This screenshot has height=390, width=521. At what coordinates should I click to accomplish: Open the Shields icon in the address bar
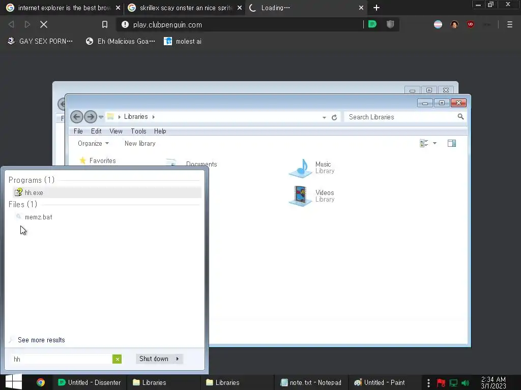coord(390,24)
